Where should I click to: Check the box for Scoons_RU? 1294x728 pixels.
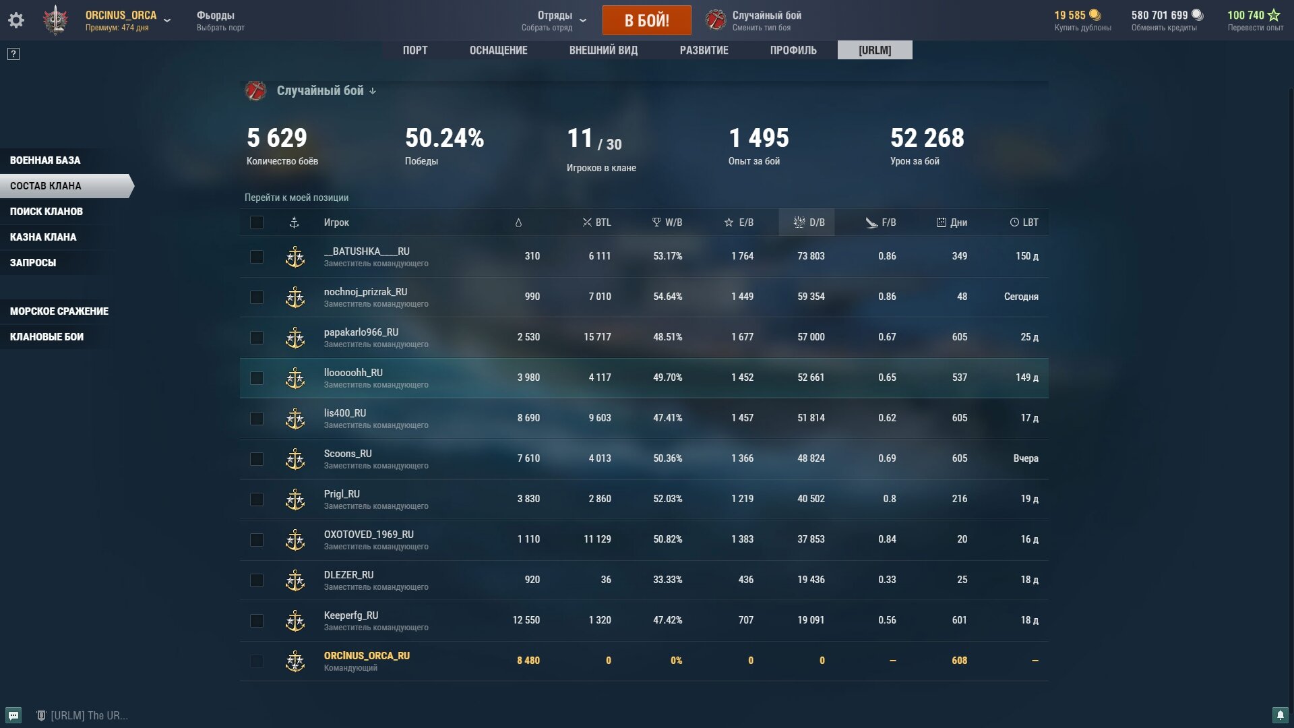pyautogui.click(x=257, y=459)
